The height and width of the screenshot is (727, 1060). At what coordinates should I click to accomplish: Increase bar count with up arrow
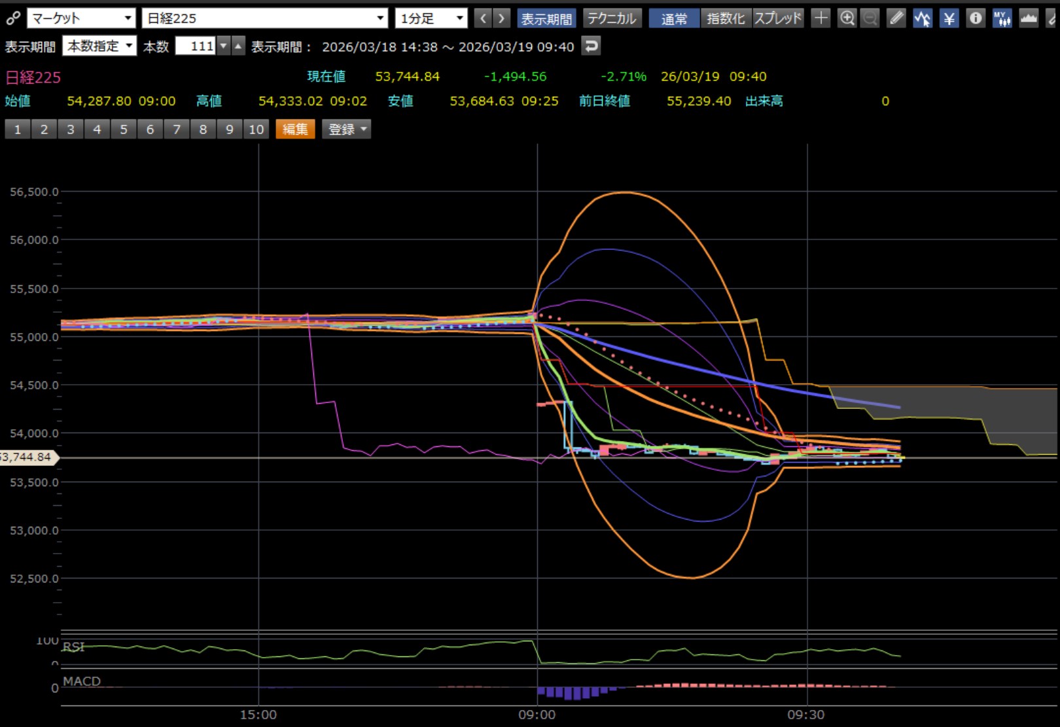238,46
